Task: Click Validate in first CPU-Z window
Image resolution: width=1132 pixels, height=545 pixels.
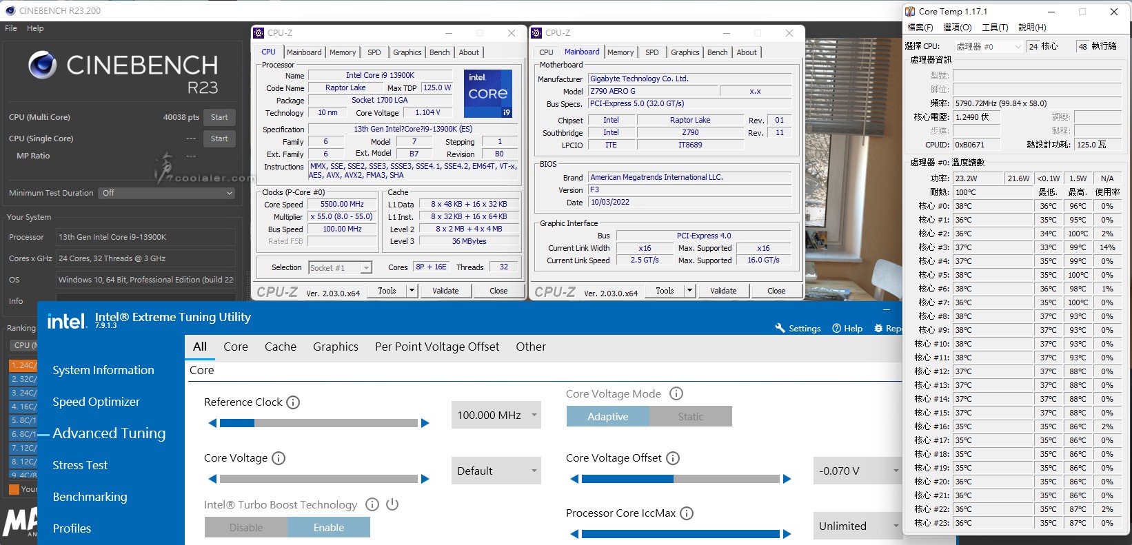Action: click(445, 291)
